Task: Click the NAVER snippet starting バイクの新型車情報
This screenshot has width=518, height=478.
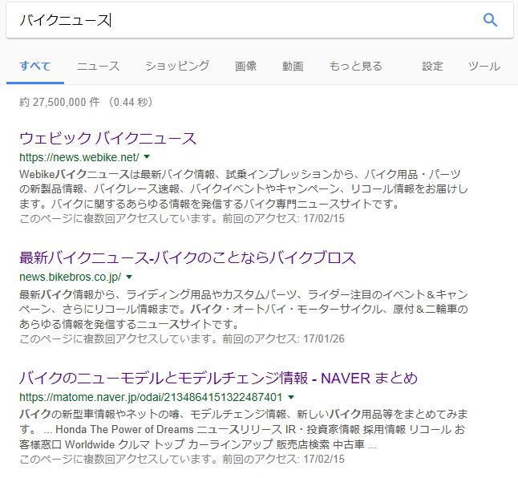Action: [244, 429]
